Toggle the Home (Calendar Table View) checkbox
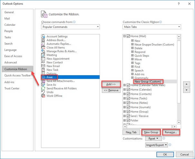Viewport: 195px width, 159px height. click(x=128, y=85)
